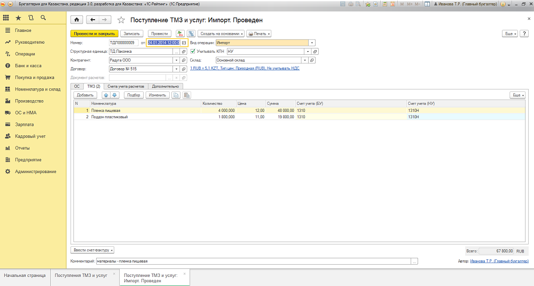This screenshot has width=534, height=286.
Task: Switch to Дополнительно tab
Action: (x=166, y=86)
